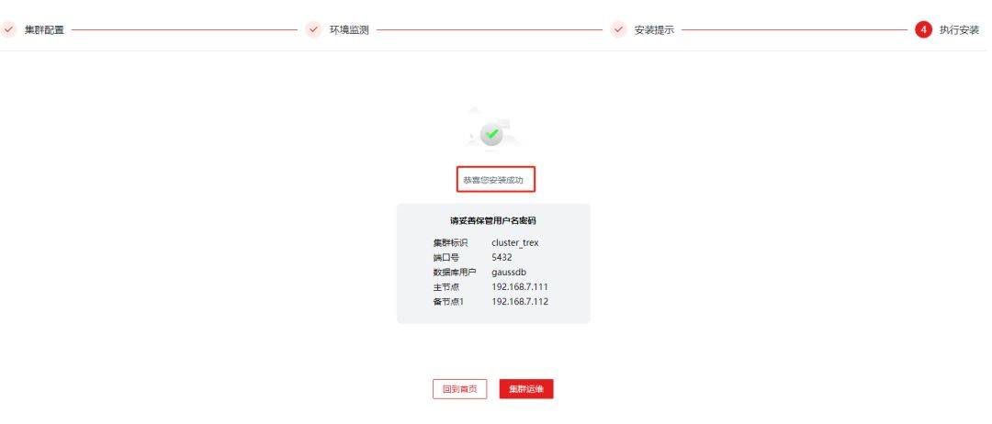Open 集群运维 cluster operations
The image size is (992, 424).
point(526,389)
